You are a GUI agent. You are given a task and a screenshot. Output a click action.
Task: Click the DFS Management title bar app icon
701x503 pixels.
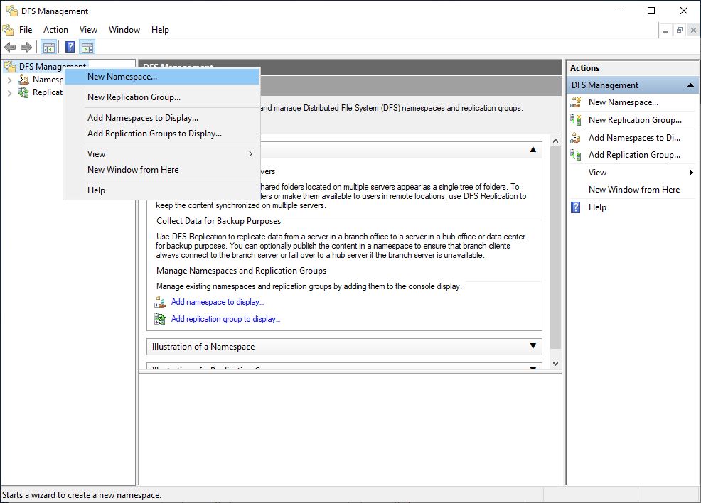(x=11, y=11)
